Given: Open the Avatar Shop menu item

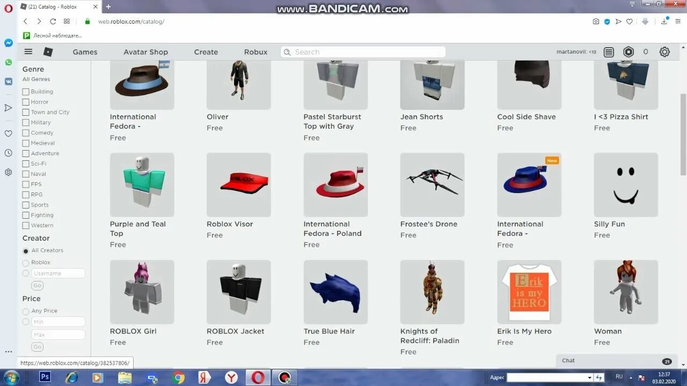Looking at the screenshot, I should pyautogui.click(x=145, y=52).
